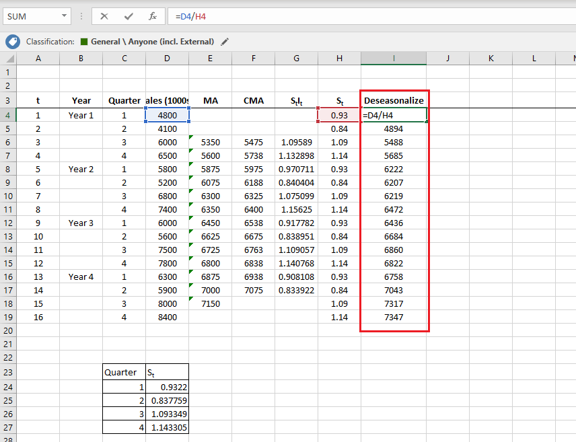Image resolution: width=576 pixels, height=442 pixels.
Task: Select cell H4 containing 0.93
Action: click(339, 115)
